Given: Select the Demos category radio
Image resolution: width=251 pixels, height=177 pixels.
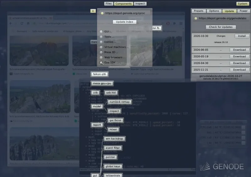Looking at the screenshot, I should click(x=101, y=42).
